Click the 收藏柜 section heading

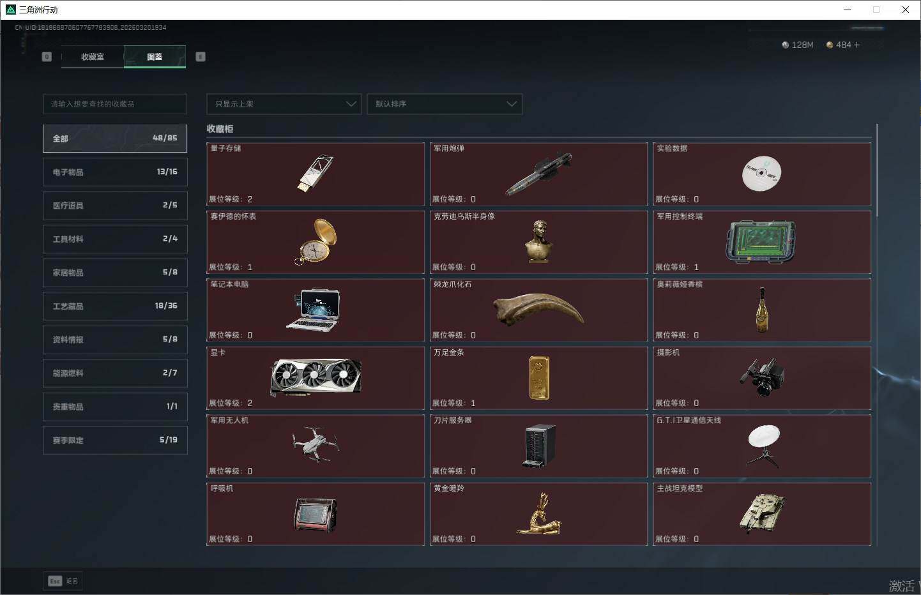(220, 129)
